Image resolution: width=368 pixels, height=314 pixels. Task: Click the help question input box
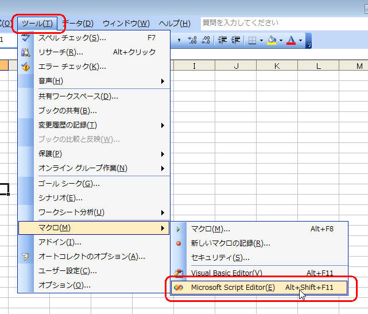tap(281, 23)
